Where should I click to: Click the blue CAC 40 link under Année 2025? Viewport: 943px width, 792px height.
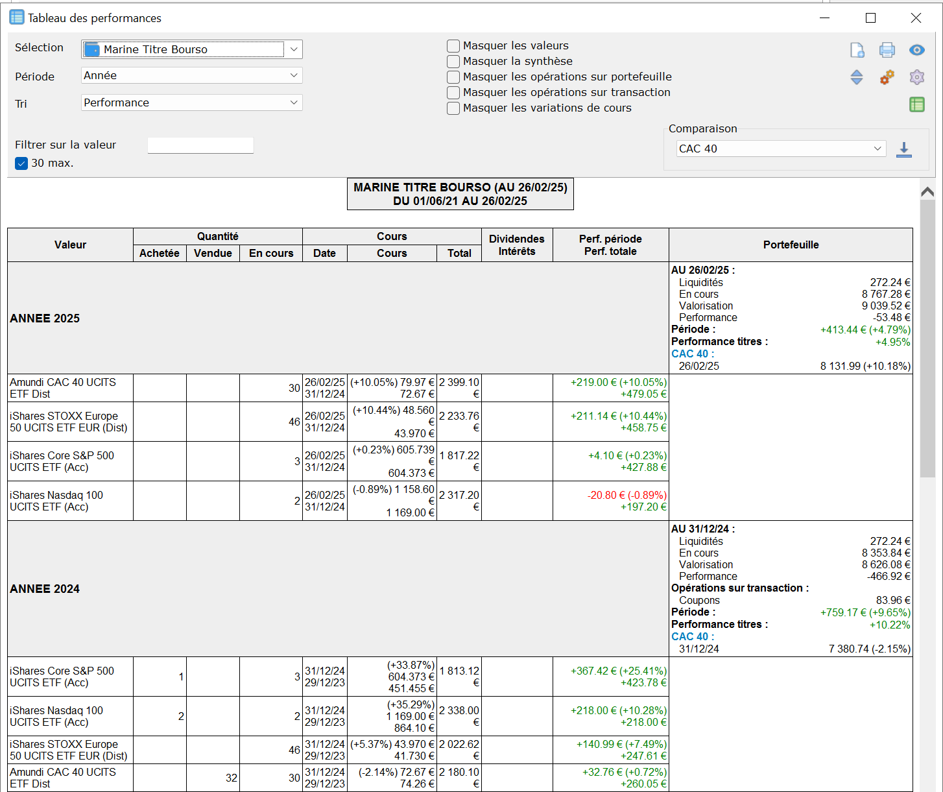(x=692, y=354)
